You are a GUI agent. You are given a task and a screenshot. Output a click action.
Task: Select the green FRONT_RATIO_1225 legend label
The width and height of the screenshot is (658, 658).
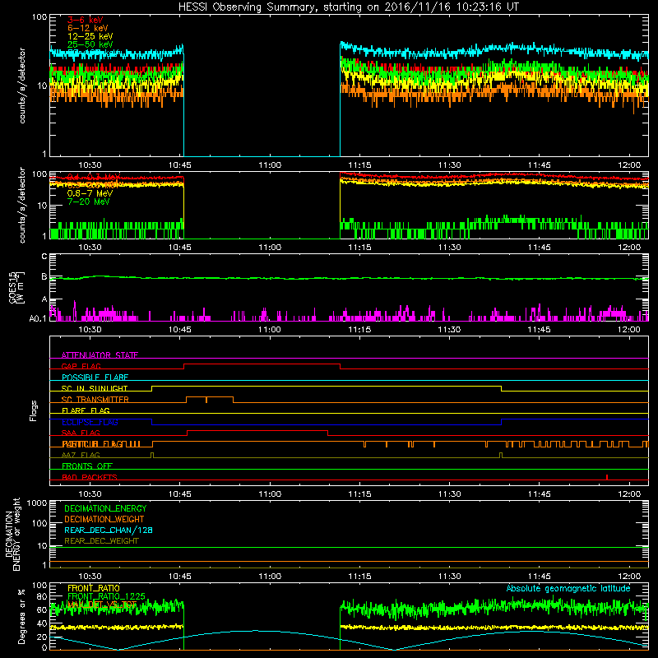(106, 596)
